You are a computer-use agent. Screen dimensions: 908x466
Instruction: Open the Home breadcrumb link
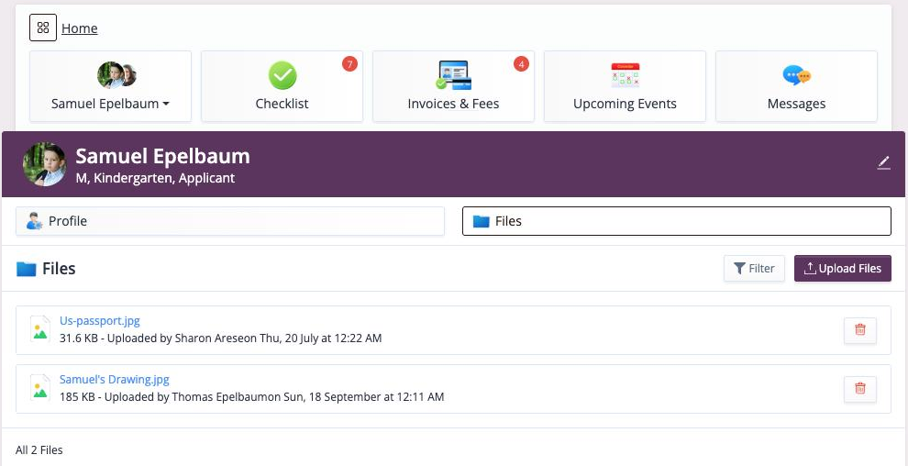coord(79,28)
